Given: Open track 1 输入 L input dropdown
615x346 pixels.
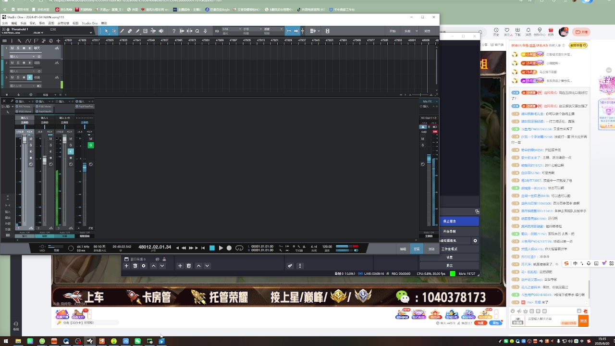Looking at the screenshot, I should (23, 57).
